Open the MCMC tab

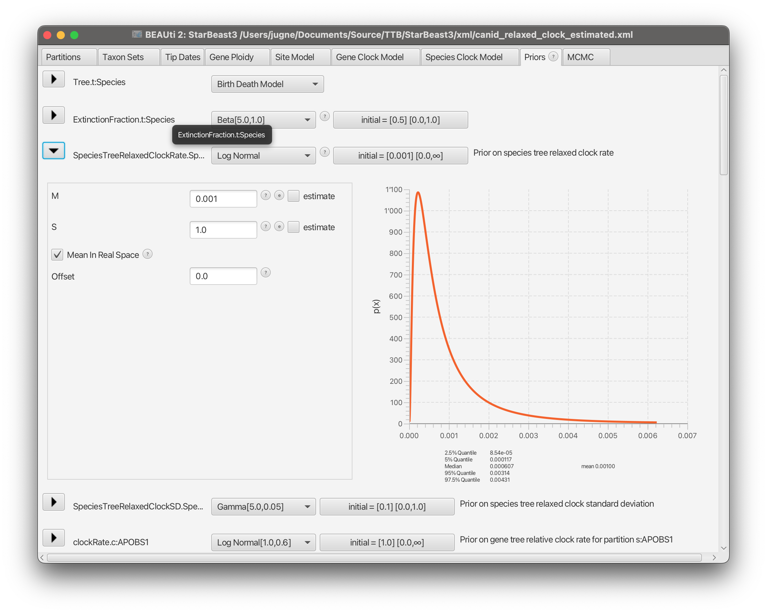pos(580,57)
